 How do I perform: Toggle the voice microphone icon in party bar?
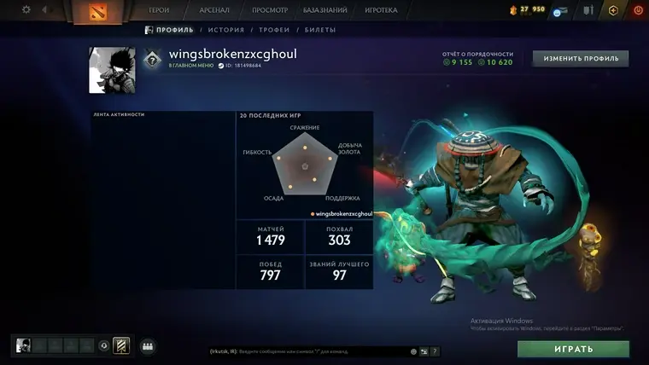(x=104, y=345)
